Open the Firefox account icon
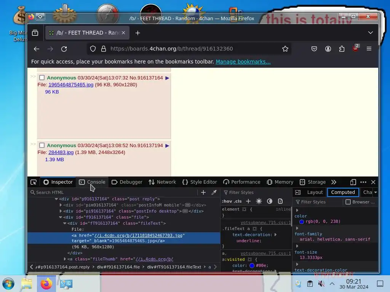Screen dimensions: 390x292 pos(328,49)
